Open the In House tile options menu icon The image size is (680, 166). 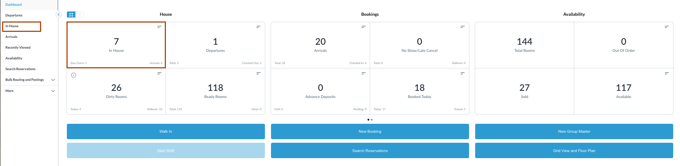pos(159,27)
